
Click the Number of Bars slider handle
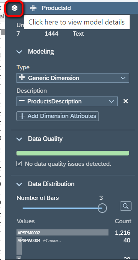(x=102, y=208)
